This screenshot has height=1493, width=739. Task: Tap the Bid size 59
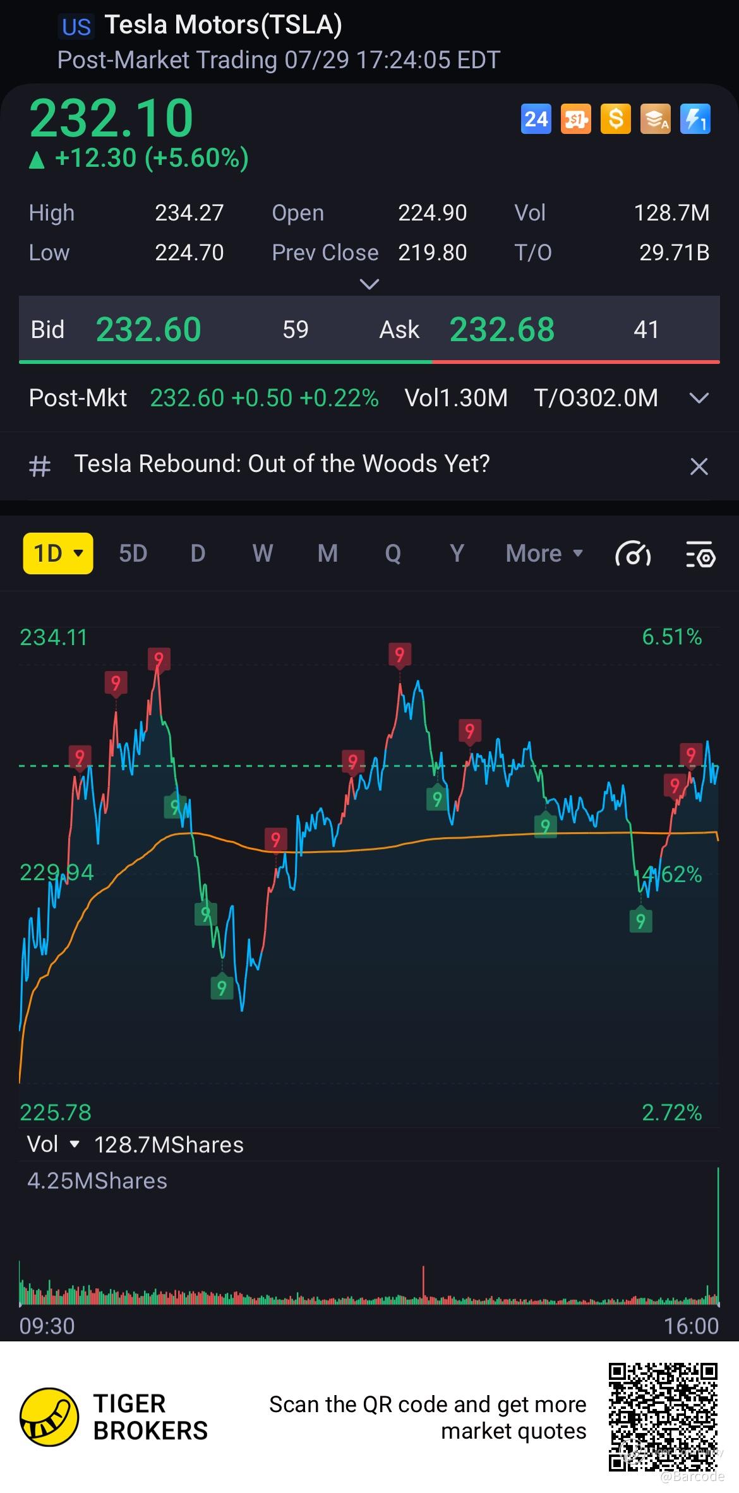295,330
